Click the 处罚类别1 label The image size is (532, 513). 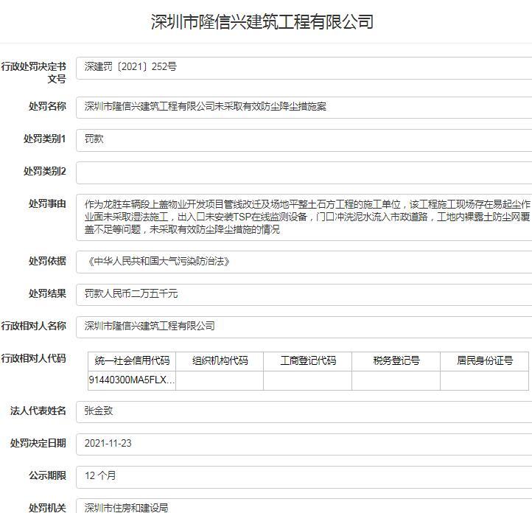pyautogui.click(x=44, y=139)
